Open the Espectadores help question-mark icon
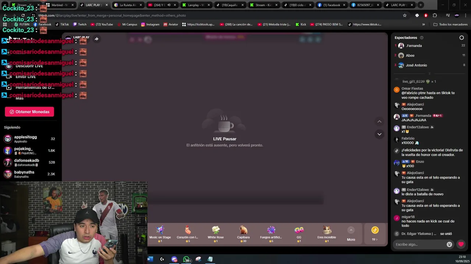 (422, 37)
